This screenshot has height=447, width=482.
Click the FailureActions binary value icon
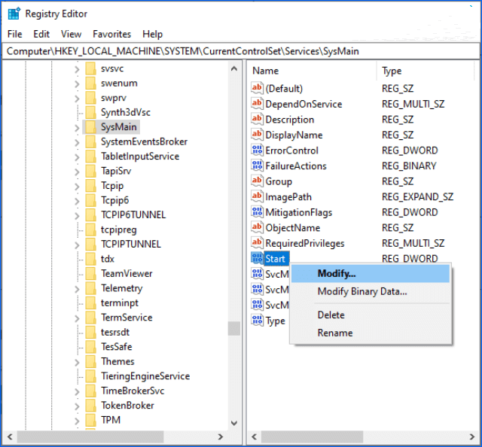tap(257, 166)
